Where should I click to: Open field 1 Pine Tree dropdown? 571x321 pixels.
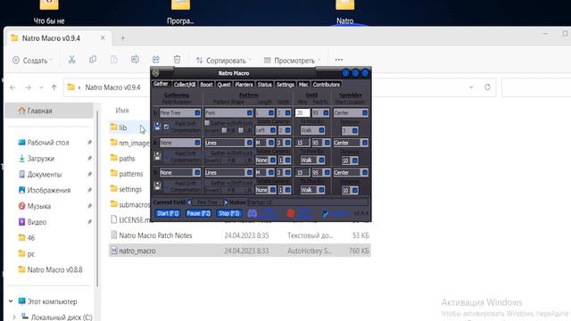pyautogui.click(x=180, y=113)
